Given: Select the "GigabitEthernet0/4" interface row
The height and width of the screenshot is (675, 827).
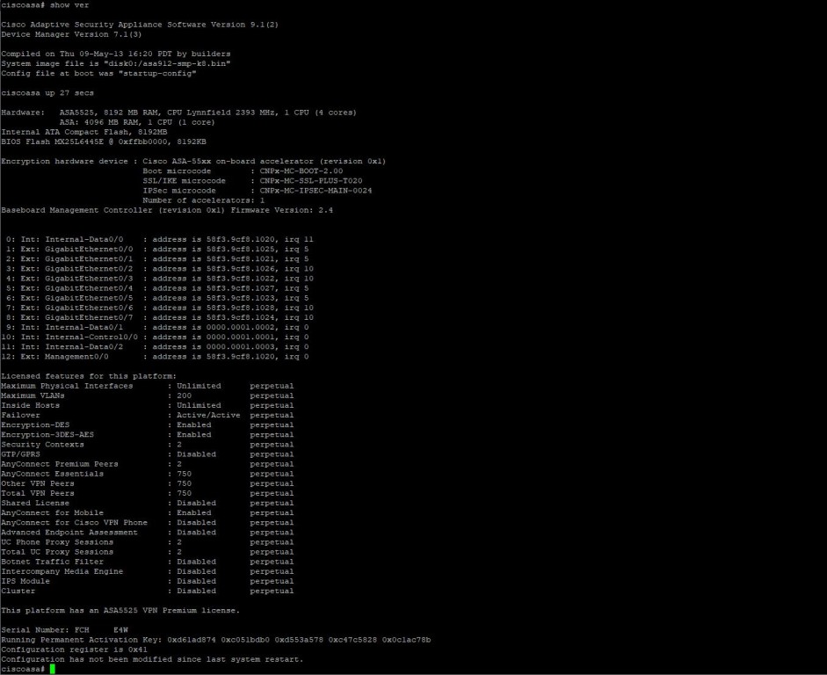Looking at the screenshot, I should 157,288.
